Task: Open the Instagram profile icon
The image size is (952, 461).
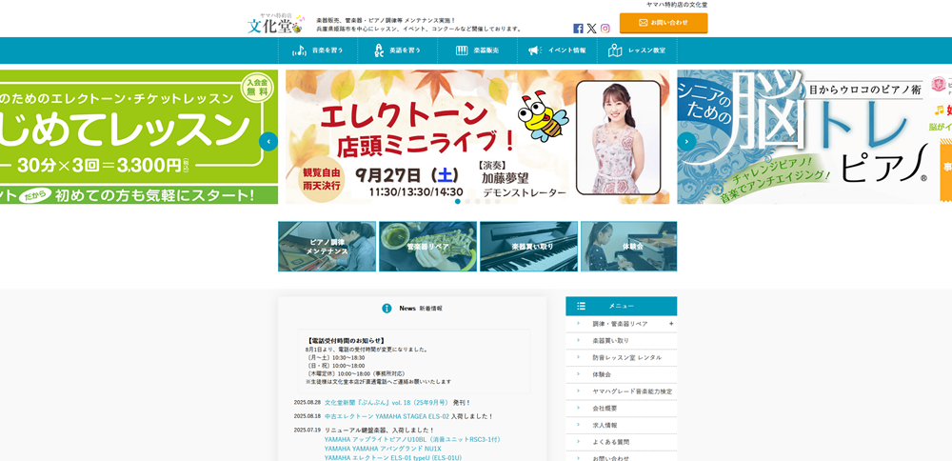Action: (605, 29)
